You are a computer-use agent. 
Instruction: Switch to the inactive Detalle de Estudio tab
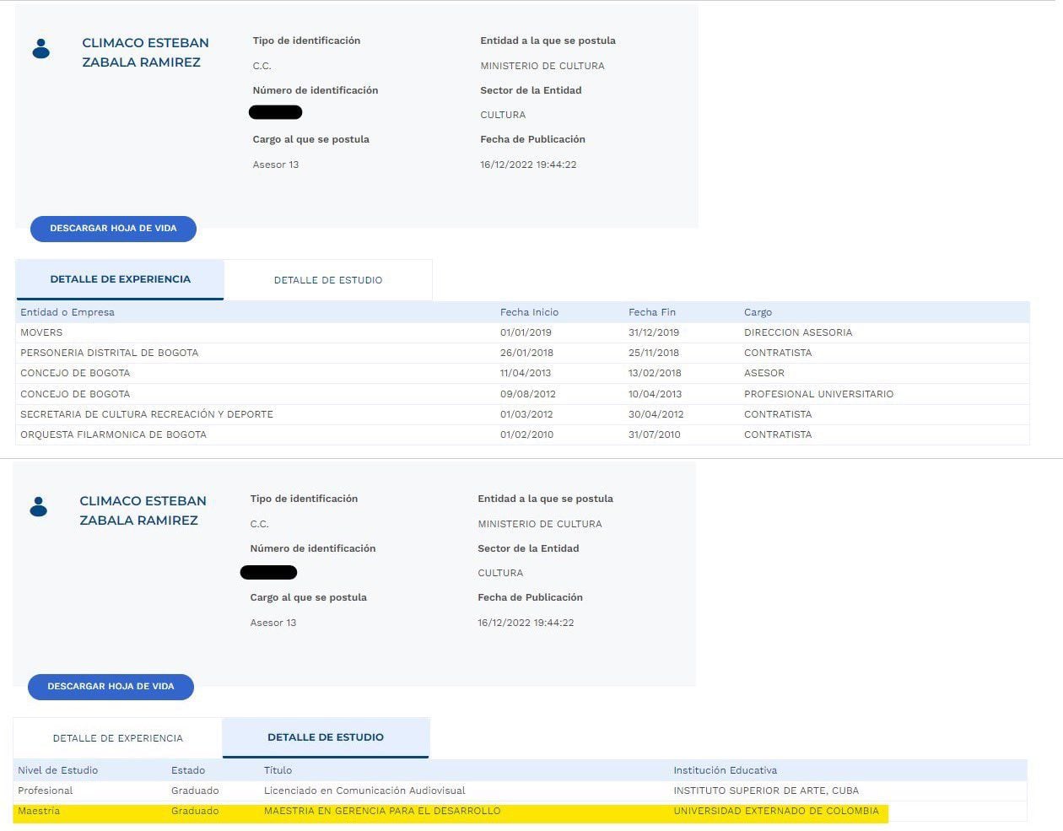tap(328, 280)
